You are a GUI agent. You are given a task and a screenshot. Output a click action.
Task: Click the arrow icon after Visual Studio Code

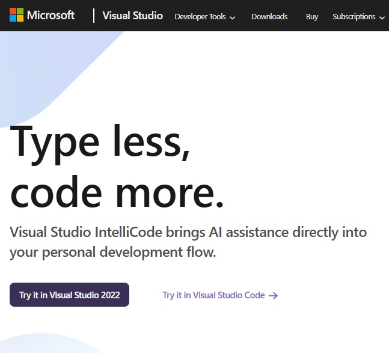273,295
